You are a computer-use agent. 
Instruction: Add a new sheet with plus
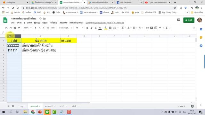click(8, 106)
